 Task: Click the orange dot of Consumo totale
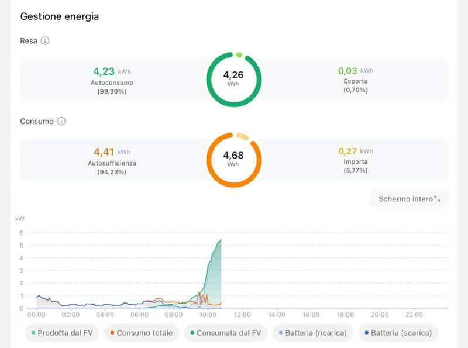click(111, 333)
